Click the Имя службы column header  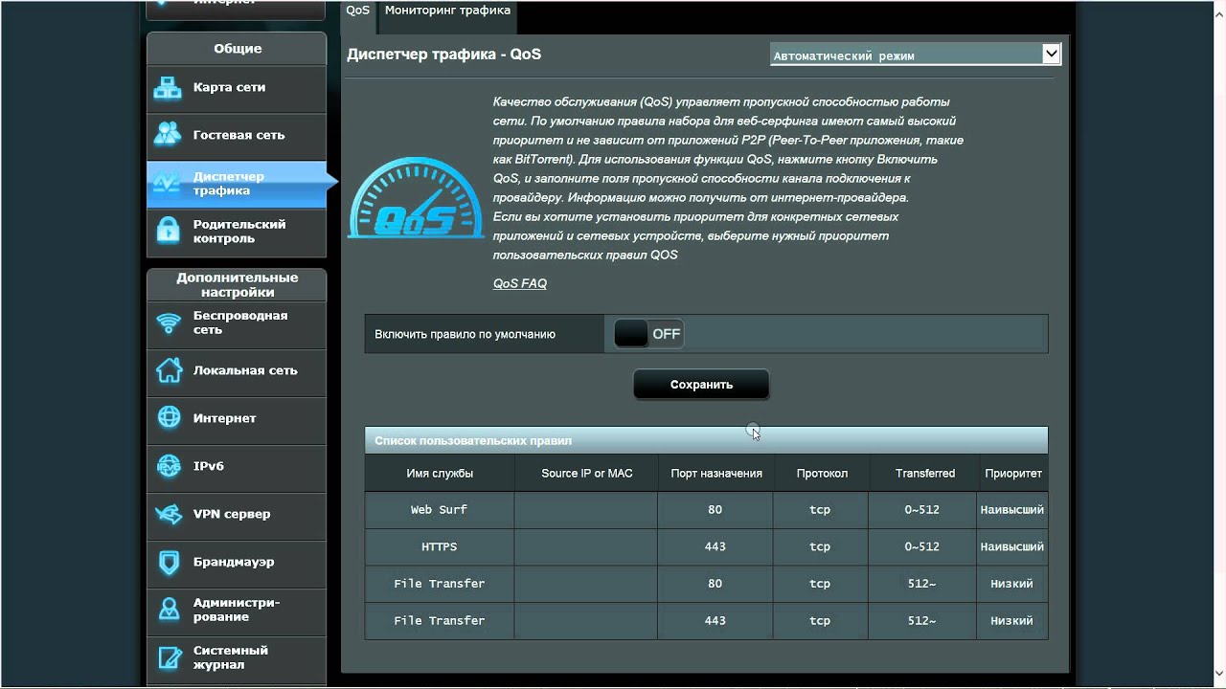click(x=440, y=473)
